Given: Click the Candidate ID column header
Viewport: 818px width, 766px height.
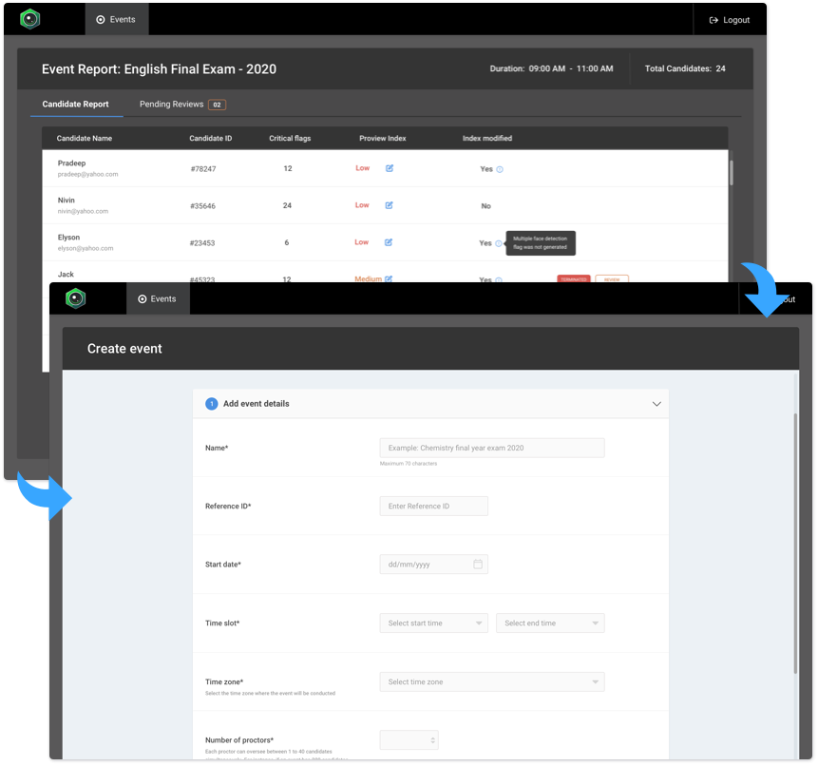Looking at the screenshot, I should (x=211, y=138).
